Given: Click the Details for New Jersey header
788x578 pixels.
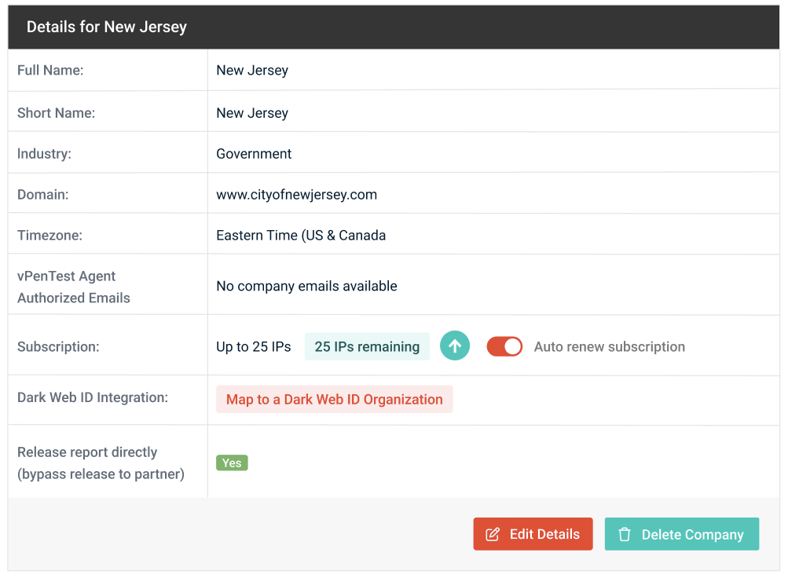Looking at the screenshot, I should [x=107, y=27].
